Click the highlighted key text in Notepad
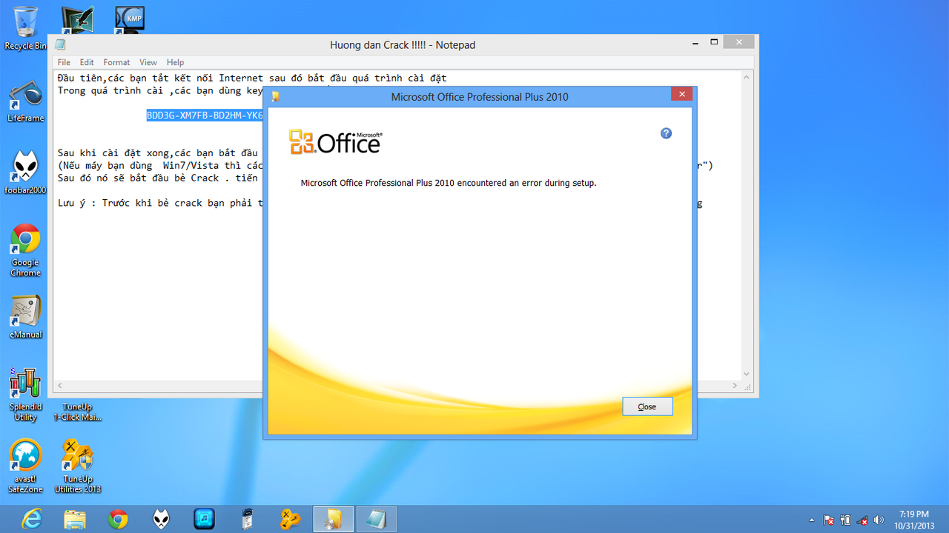Image resolution: width=949 pixels, height=533 pixels. pyautogui.click(x=205, y=115)
